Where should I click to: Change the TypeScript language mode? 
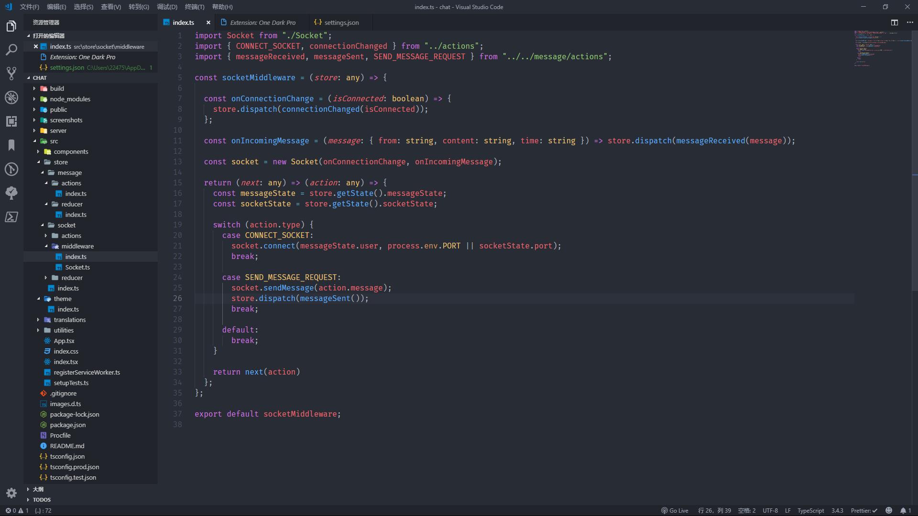point(810,510)
